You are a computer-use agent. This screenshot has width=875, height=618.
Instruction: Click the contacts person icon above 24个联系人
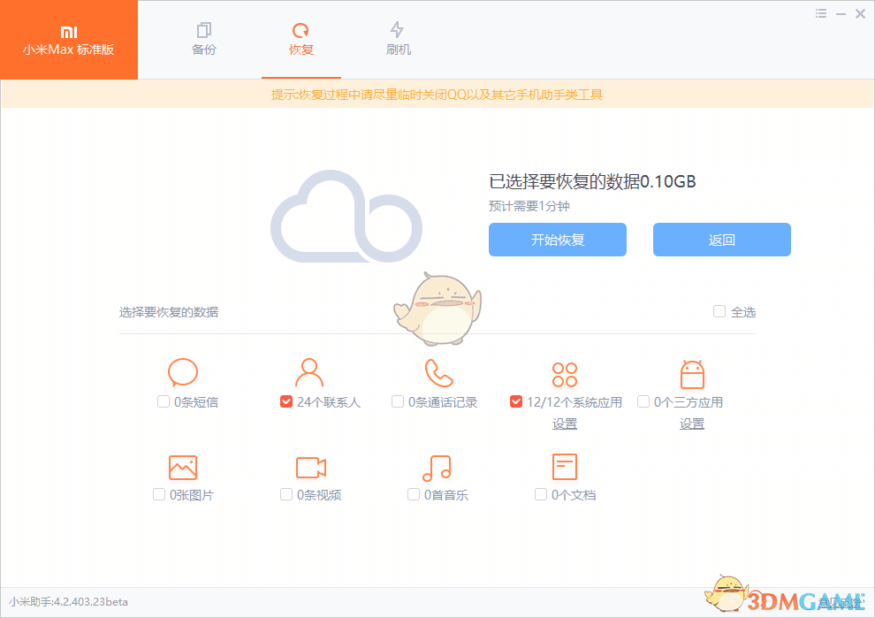309,372
